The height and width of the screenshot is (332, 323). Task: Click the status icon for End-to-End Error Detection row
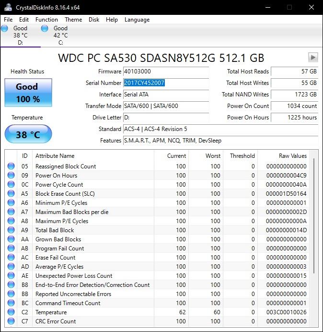point(11,285)
